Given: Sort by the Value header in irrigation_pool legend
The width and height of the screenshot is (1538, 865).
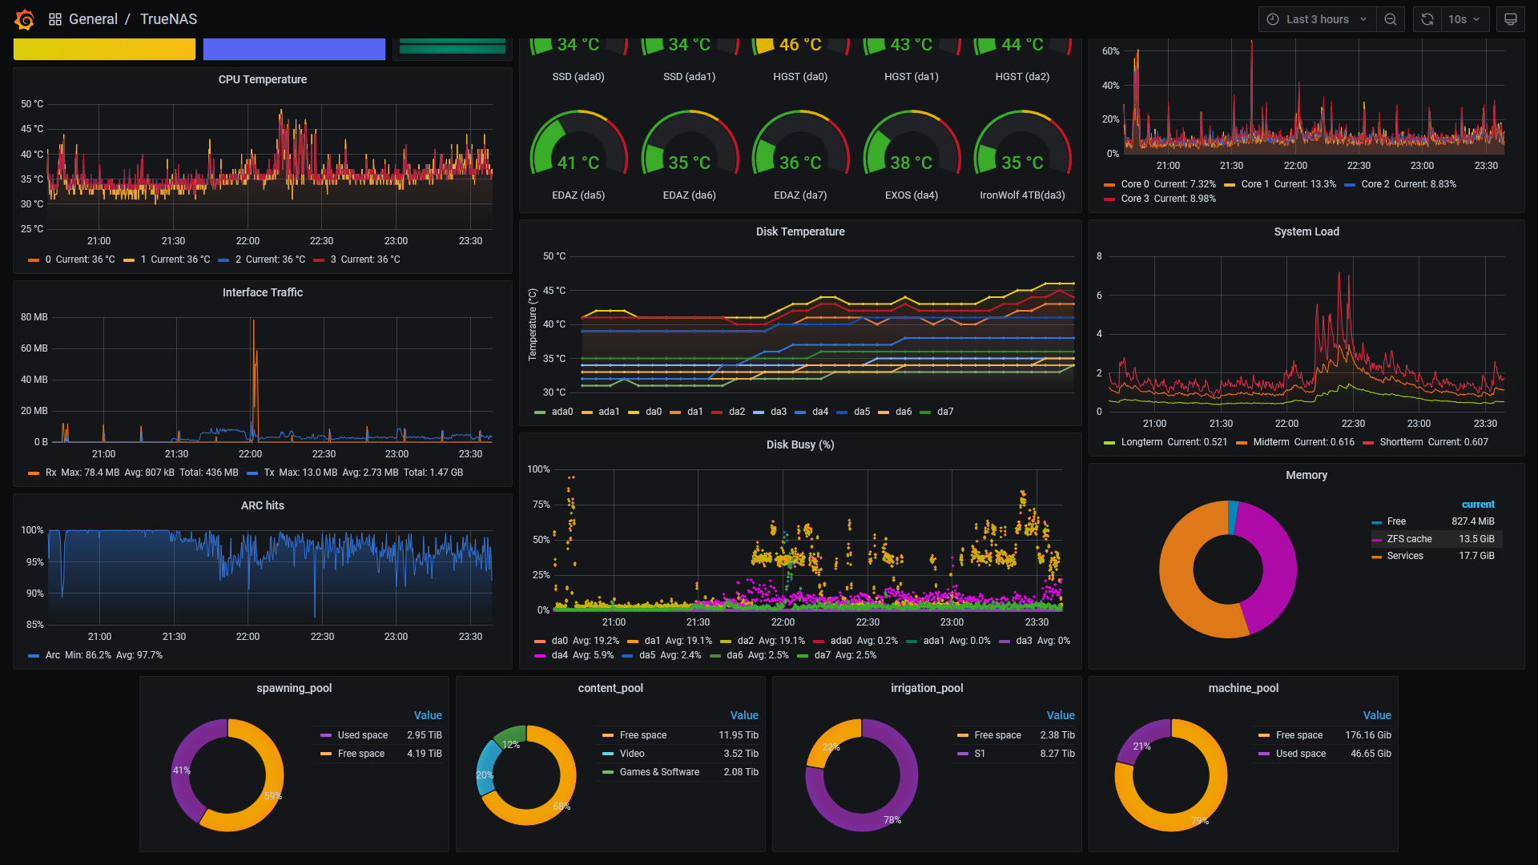Looking at the screenshot, I should 1061,715.
